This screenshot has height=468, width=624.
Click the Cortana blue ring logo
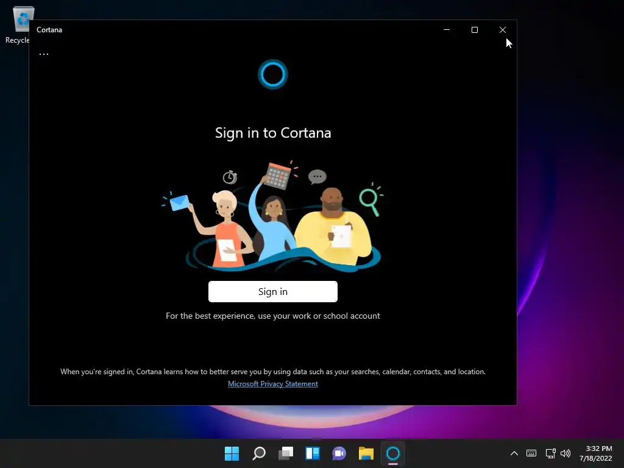[273, 74]
